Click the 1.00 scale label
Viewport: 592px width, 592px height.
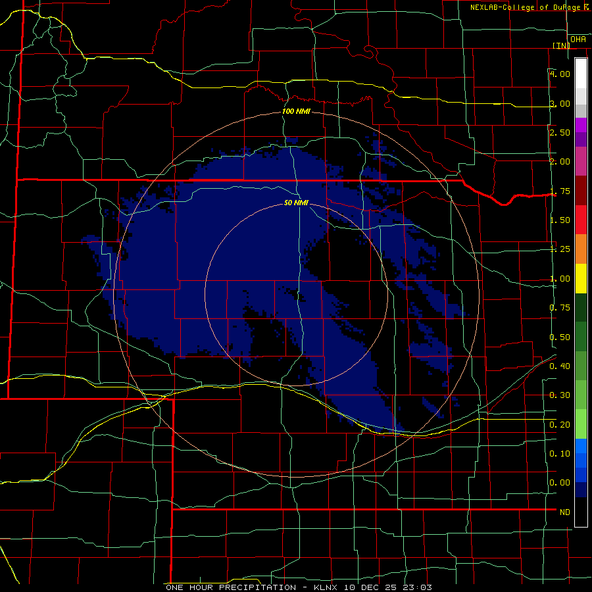click(x=560, y=279)
